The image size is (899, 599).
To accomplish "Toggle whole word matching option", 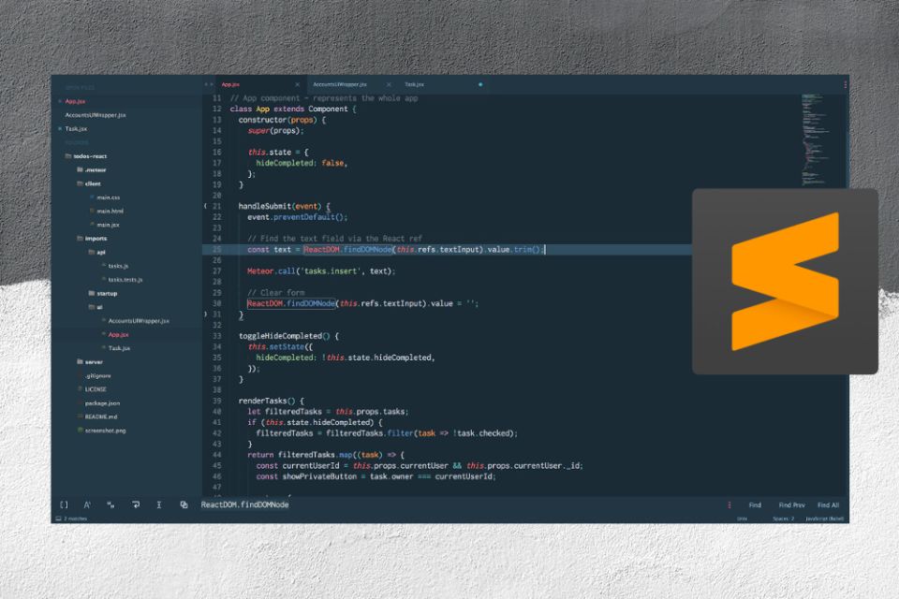I will pyautogui.click(x=111, y=505).
